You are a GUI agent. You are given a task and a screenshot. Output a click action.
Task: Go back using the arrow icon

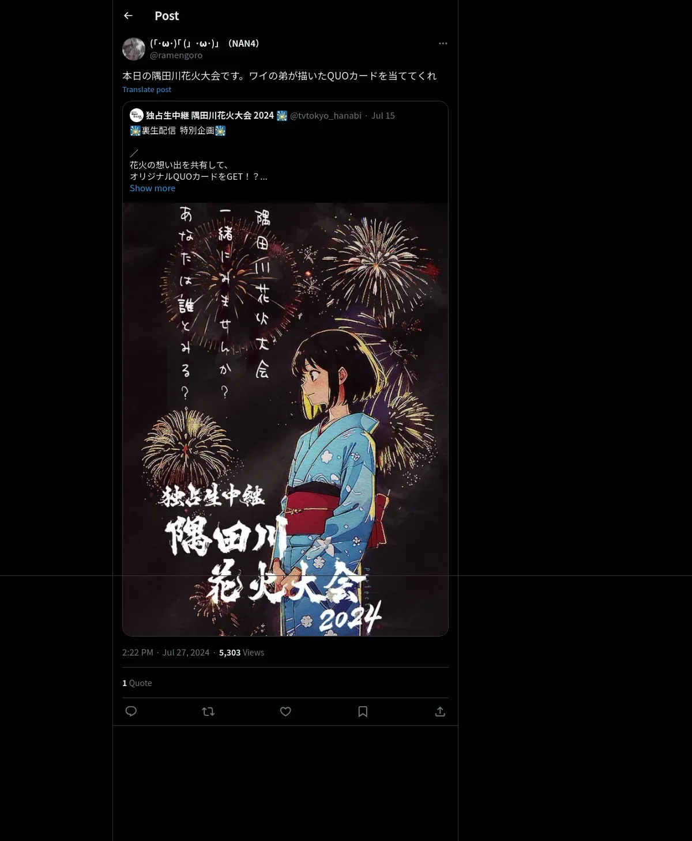point(128,16)
